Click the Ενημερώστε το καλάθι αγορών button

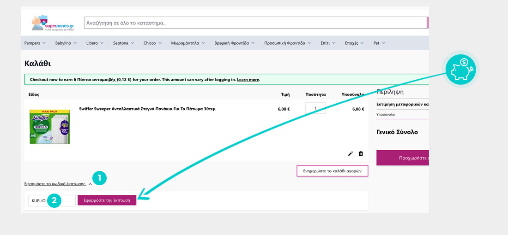pyautogui.click(x=332, y=171)
